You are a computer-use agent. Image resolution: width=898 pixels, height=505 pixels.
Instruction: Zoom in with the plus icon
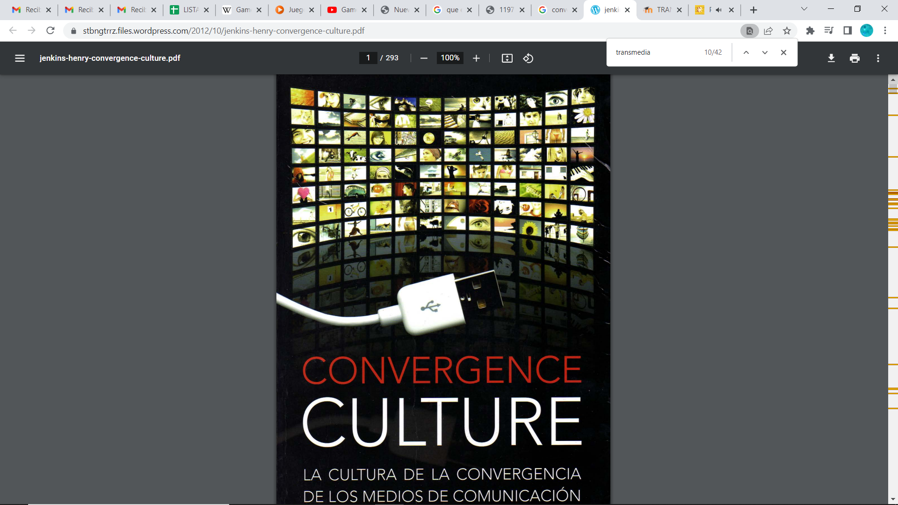coord(476,58)
